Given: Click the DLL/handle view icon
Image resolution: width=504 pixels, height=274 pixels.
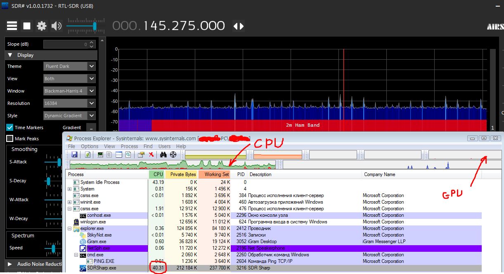Looking at the screenshot, I should coord(128,154).
